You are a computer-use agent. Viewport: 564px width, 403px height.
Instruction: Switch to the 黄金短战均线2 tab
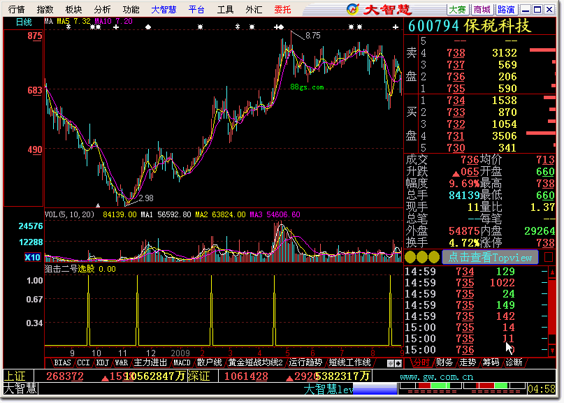[x=255, y=362]
